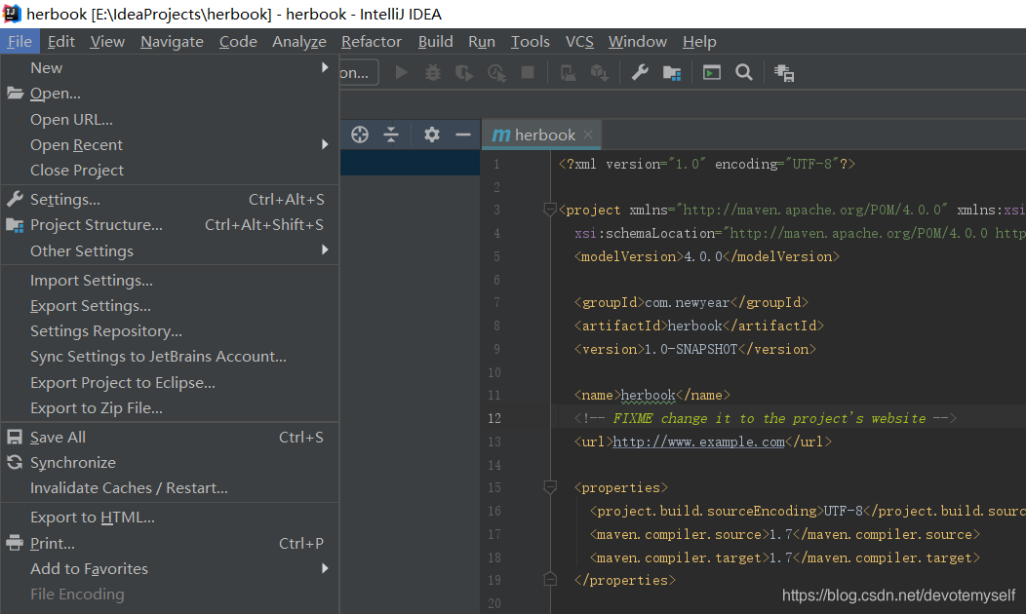Hide the project panel with minus icon
The height and width of the screenshot is (614, 1026).
click(463, 134)
